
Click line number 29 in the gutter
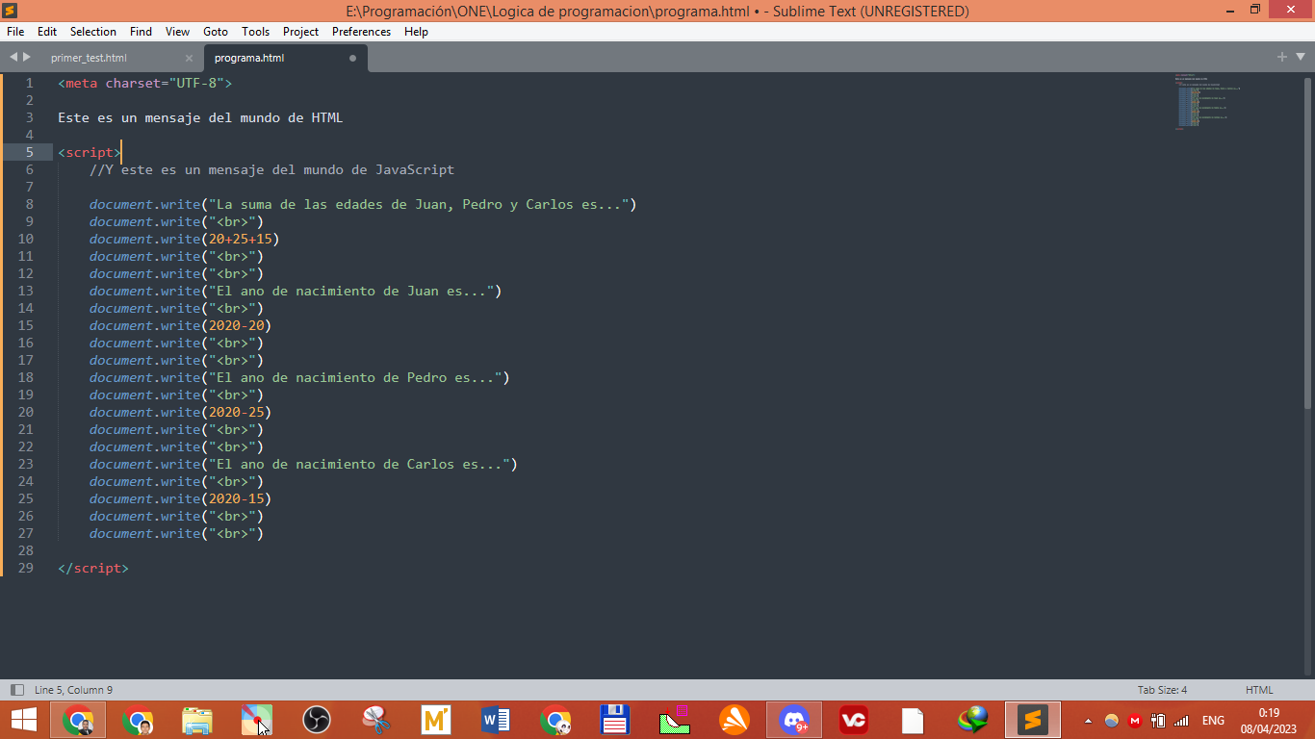point(25,568)
